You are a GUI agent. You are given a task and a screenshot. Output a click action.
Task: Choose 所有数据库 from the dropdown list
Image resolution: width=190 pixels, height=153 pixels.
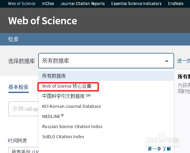[106, 76]
